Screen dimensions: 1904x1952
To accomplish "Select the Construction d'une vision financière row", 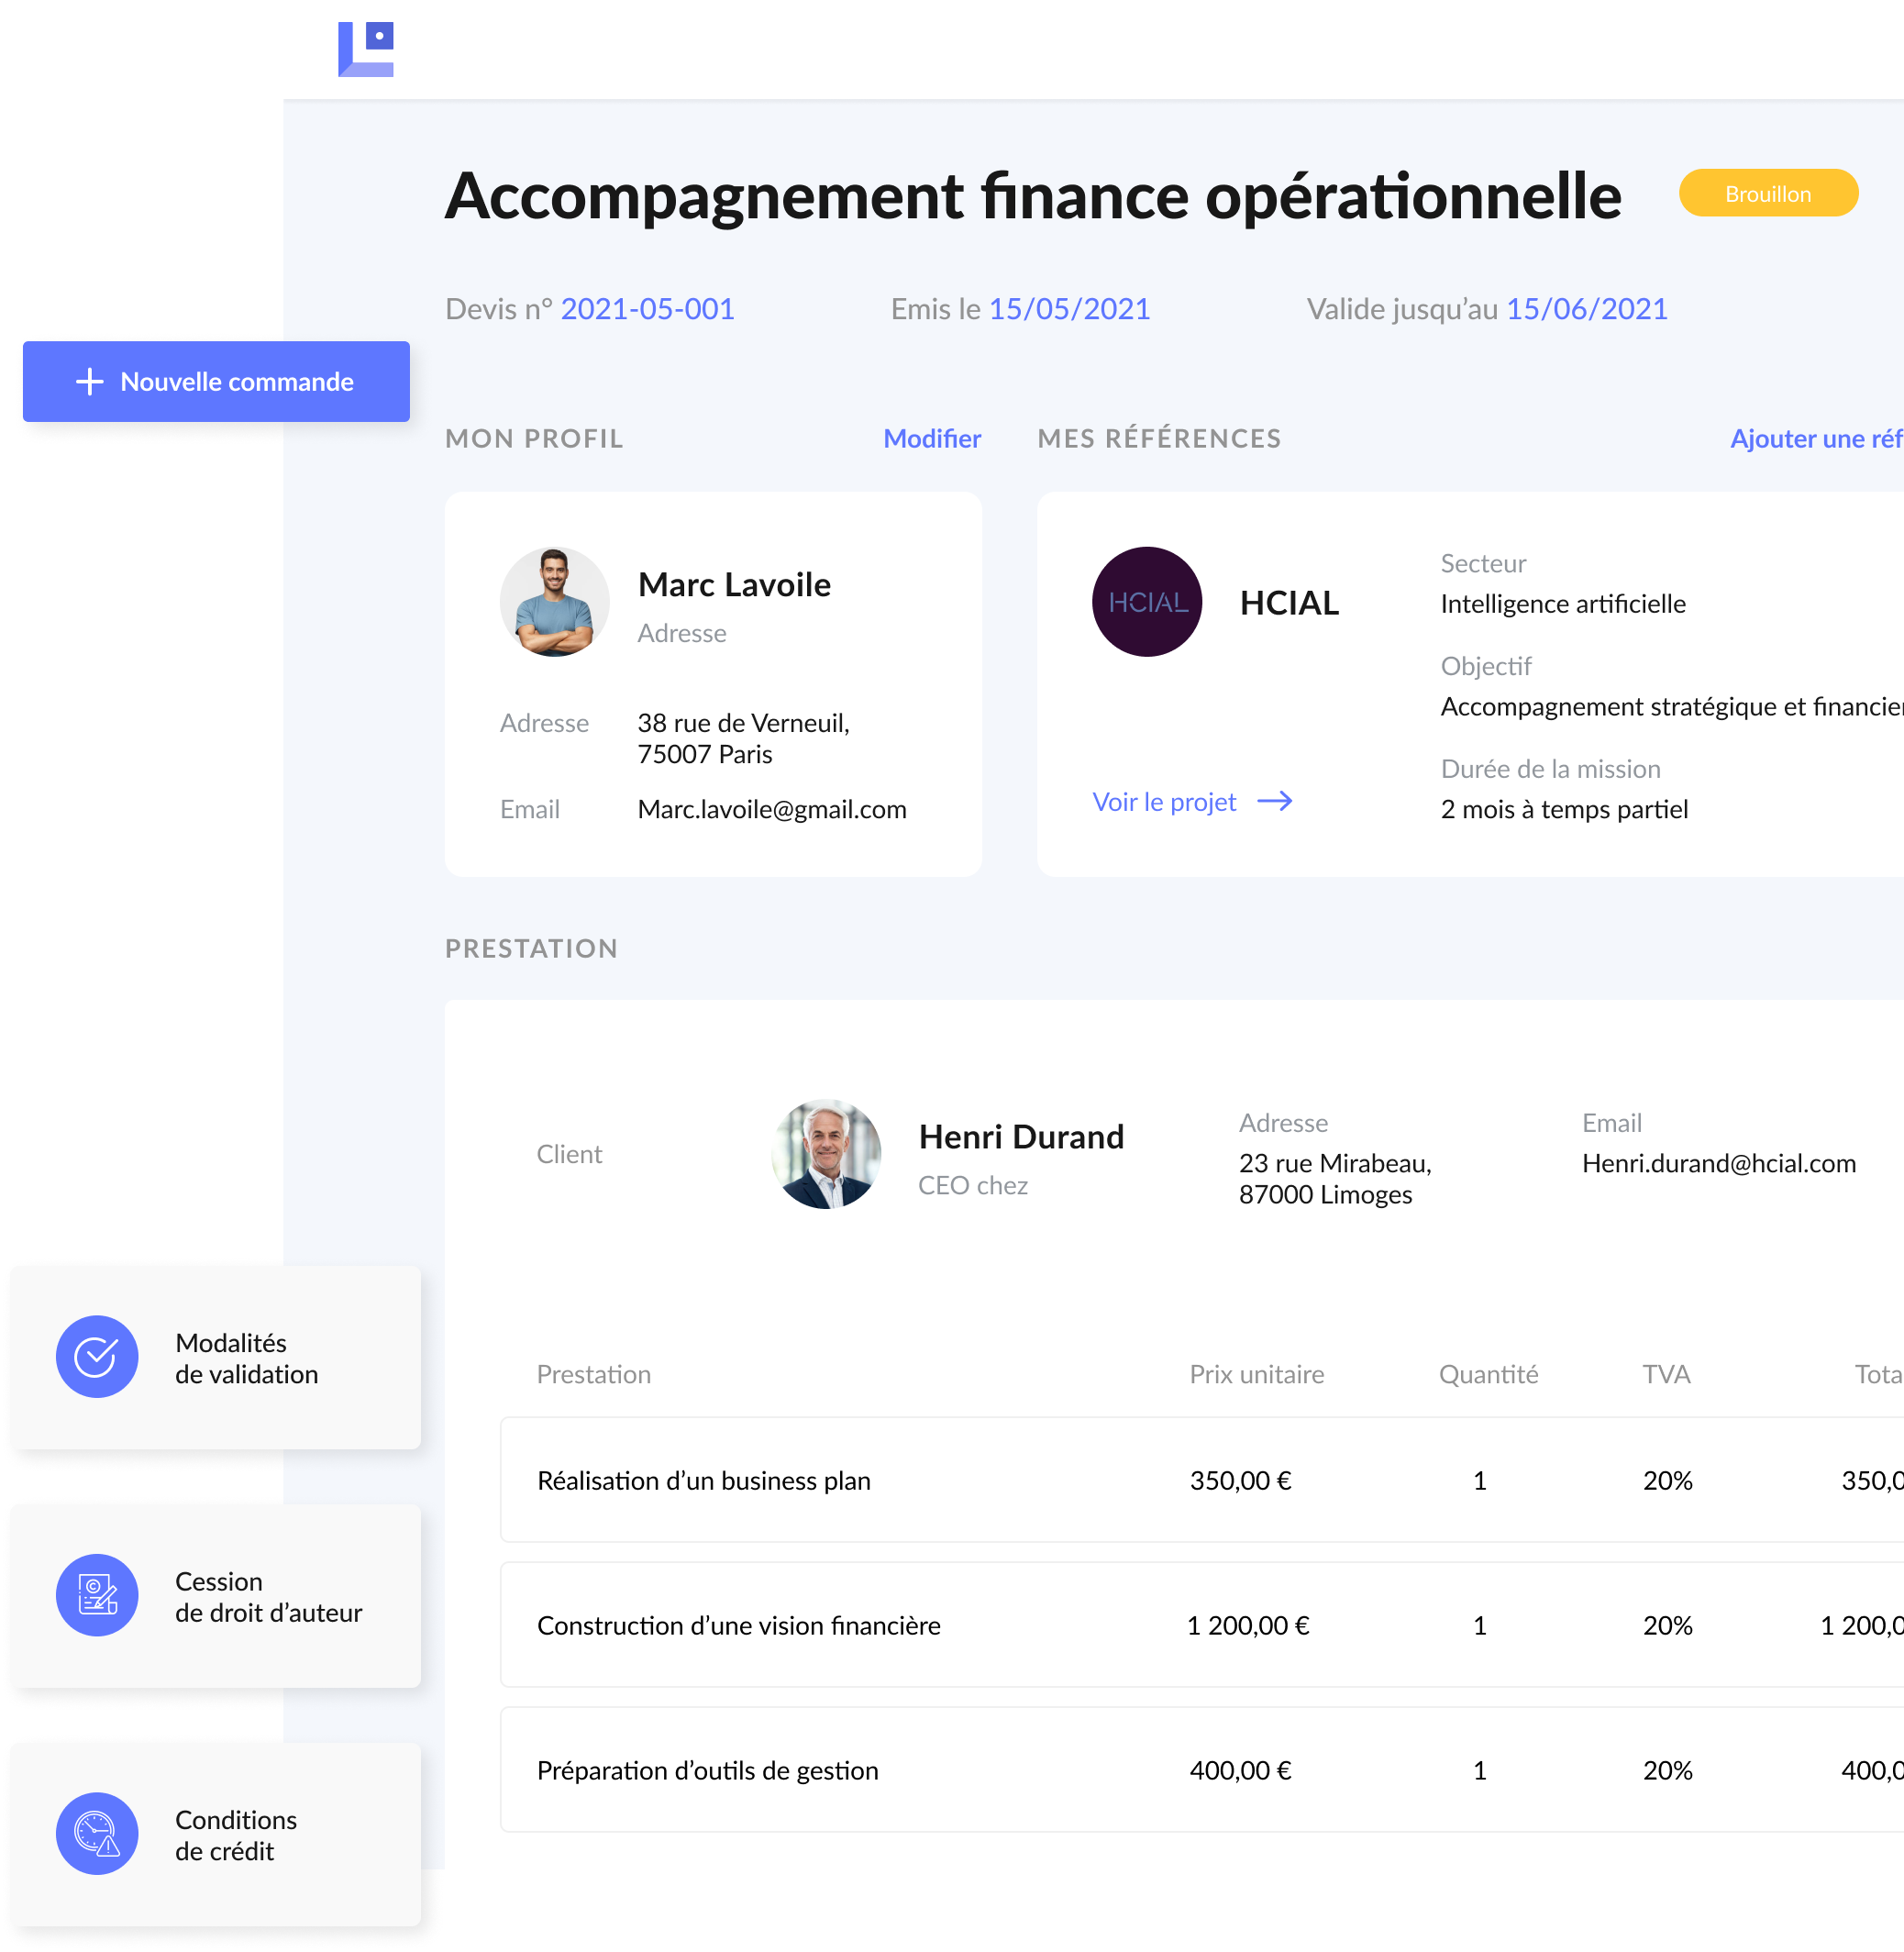I will (x=738, y=1625).
